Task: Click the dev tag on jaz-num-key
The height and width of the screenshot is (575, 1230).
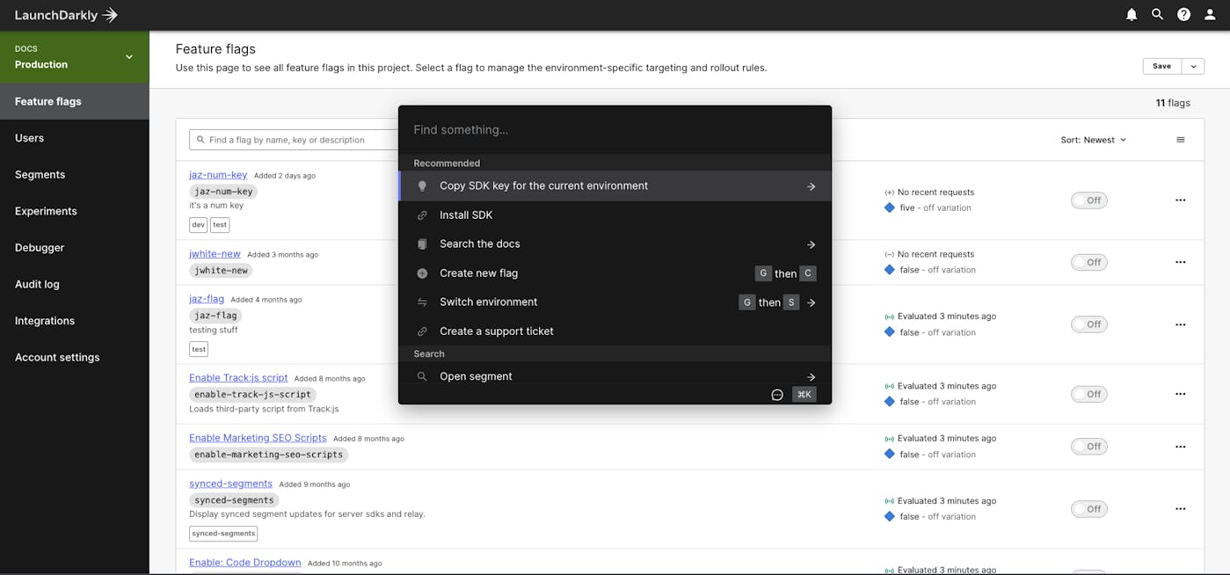Action: point(198,225)
